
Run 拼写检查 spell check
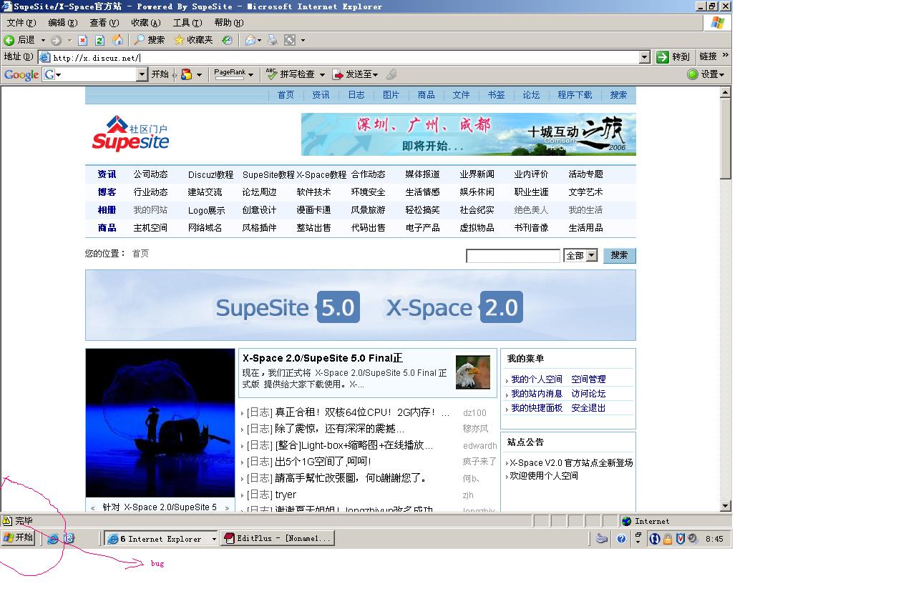click(291, 74)
